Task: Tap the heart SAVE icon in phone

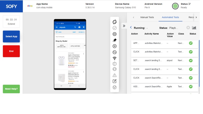Action: tap(57, 32)
